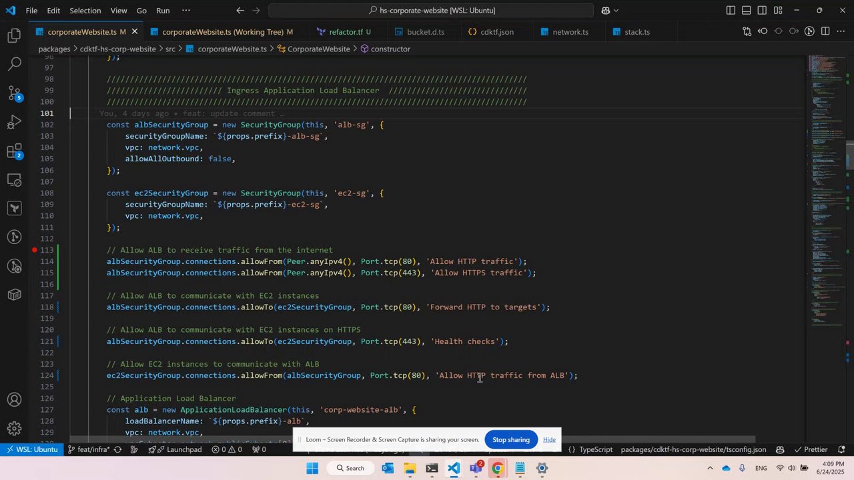The height and width of the screenshot is (480, 854).
Task: Show hidden system tray icons
Action: coord(710,468)
